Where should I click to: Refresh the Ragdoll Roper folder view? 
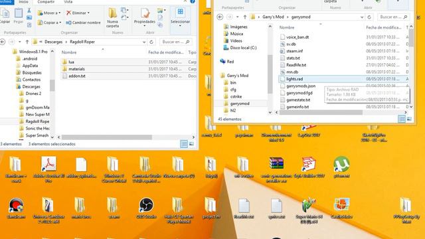151,42
